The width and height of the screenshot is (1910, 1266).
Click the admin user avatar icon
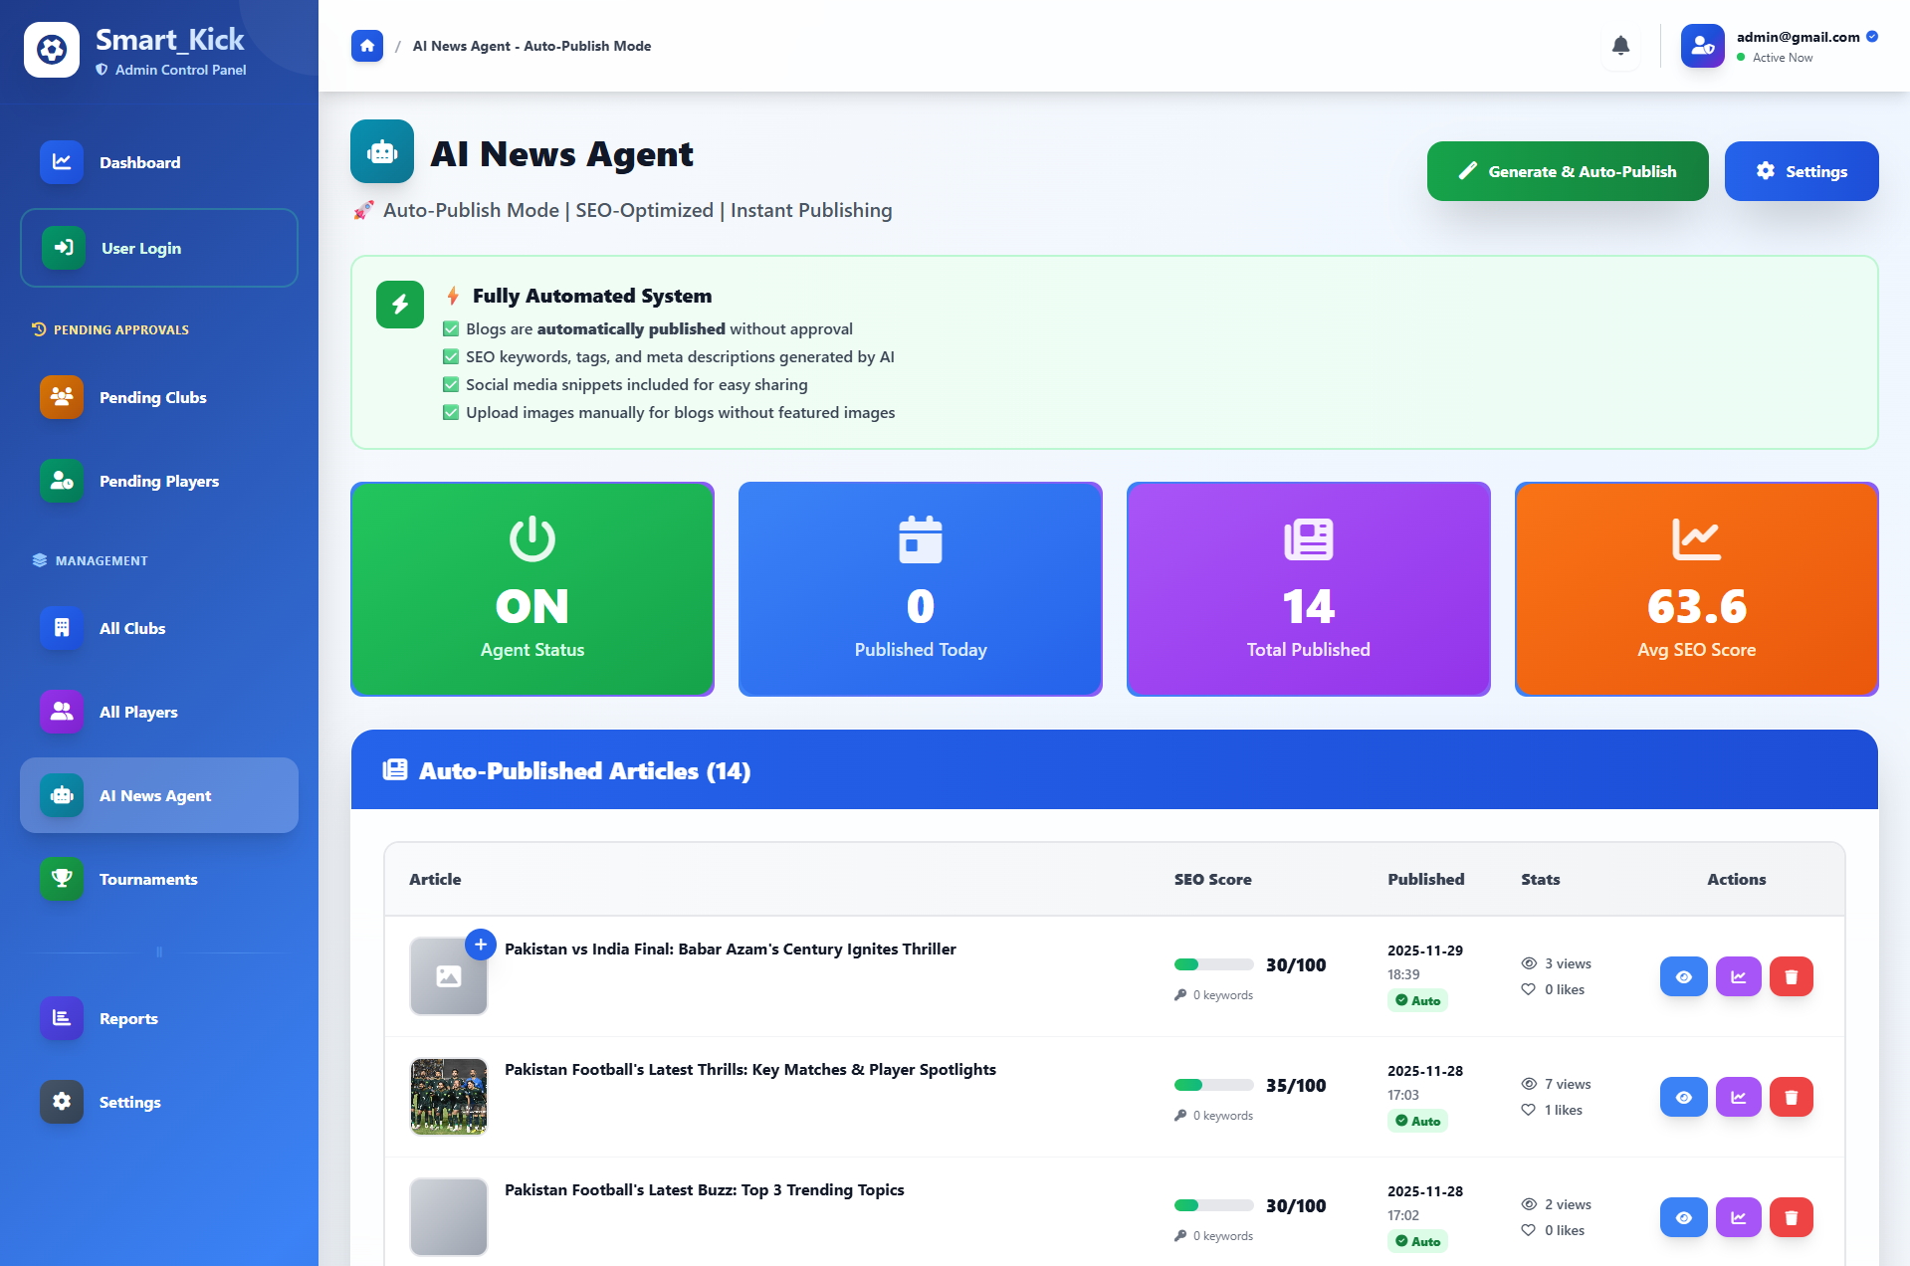1702,46
